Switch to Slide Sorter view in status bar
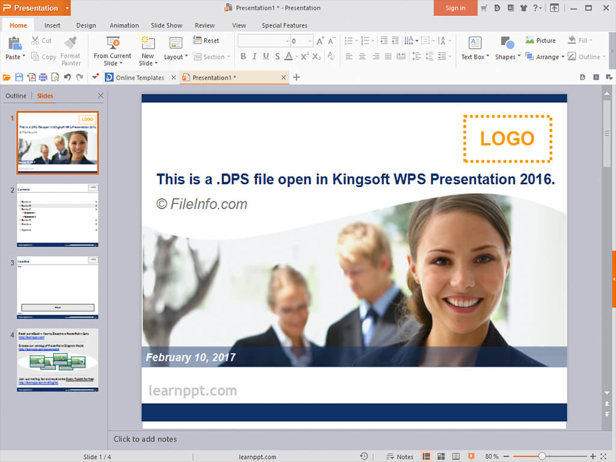Viewport: 616px width, 462px height. 441,456
